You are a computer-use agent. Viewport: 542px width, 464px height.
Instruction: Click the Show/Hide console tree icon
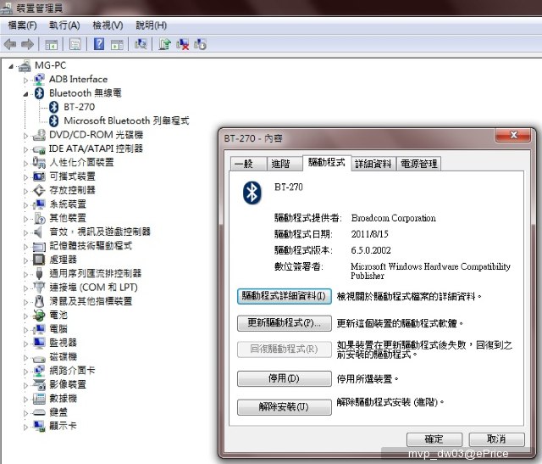[51, 44]
